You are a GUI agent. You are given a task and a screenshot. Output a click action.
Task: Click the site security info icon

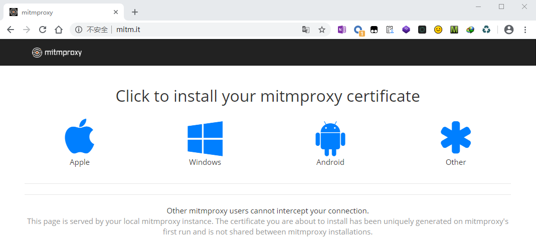pos(79,30)
